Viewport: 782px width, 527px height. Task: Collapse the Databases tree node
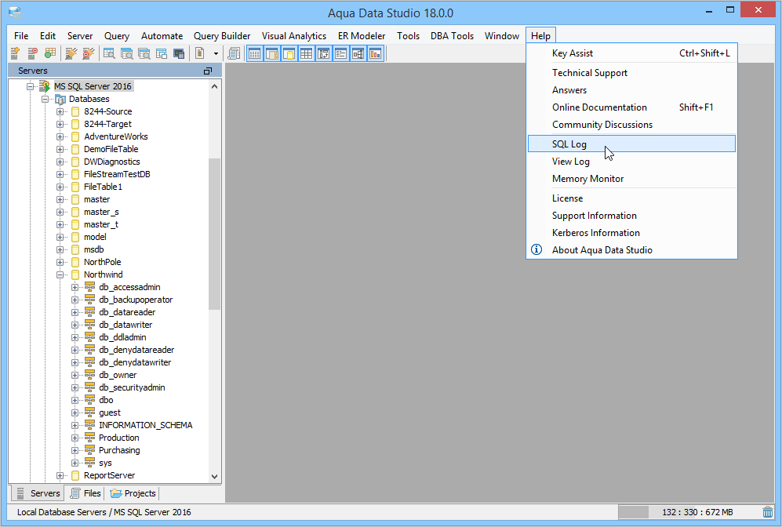(45, 100)
